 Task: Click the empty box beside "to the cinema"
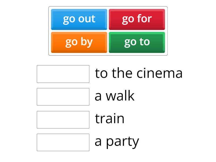coord(63,74)
